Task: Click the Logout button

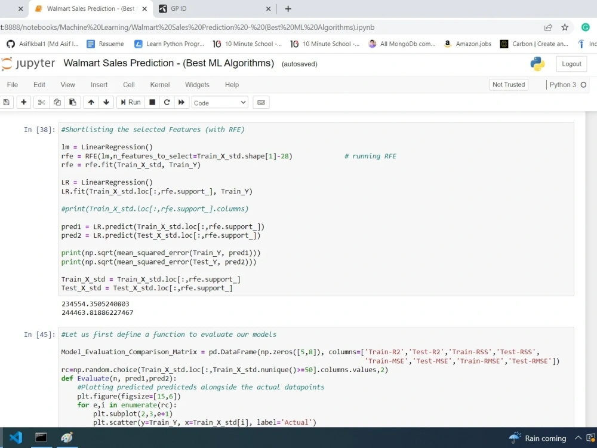Action: coord(571,63)
